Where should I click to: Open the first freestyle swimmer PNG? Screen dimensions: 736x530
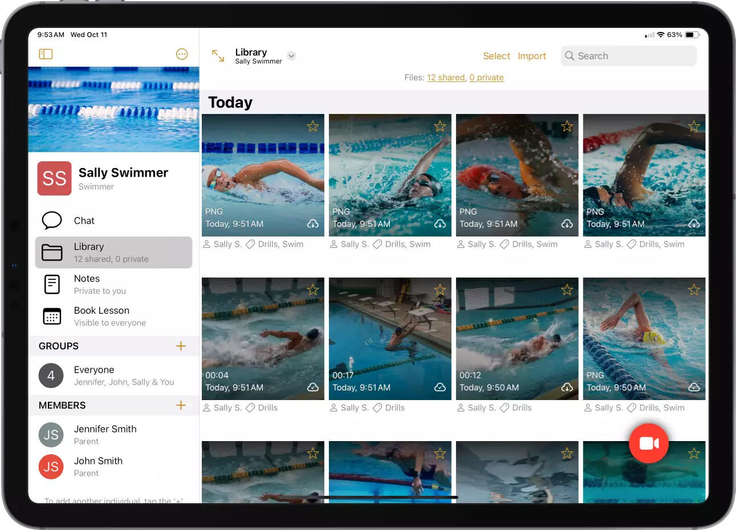[x=263, y=175]
